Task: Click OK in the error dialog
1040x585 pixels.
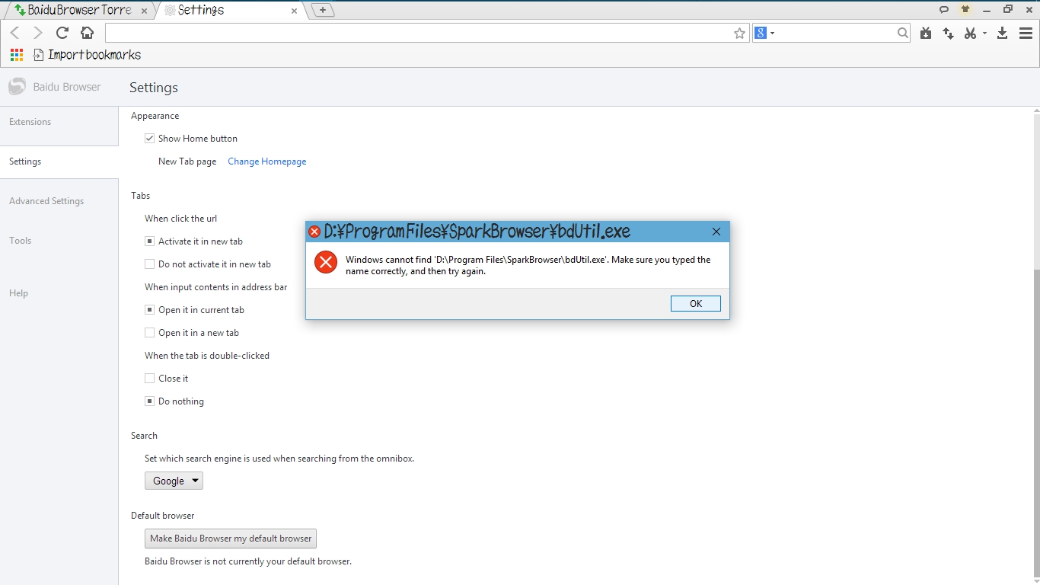Action: coord(696,303)
